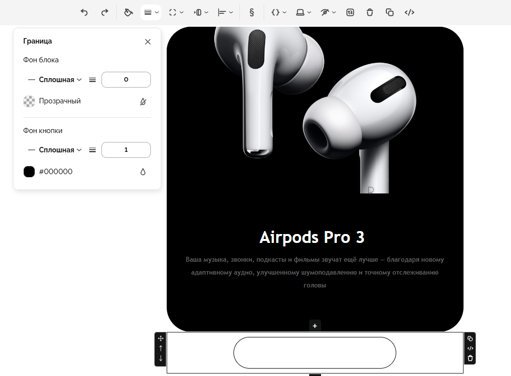Click the empty rounded button in the selected block
This screenshot has height=376, width=511.
coord(315,353)
